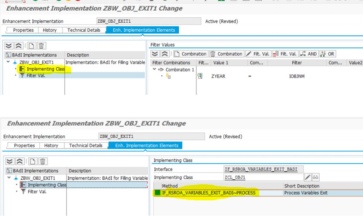Select highlighted Implementing Class item in upper tree
The image size is (363, 216).
45,69
